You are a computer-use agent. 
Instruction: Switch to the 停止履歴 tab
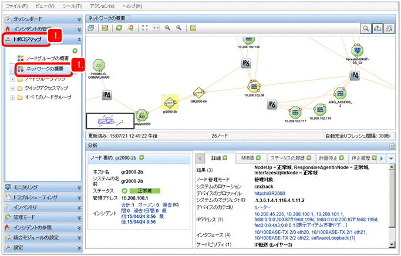click(x=363, y=158)
